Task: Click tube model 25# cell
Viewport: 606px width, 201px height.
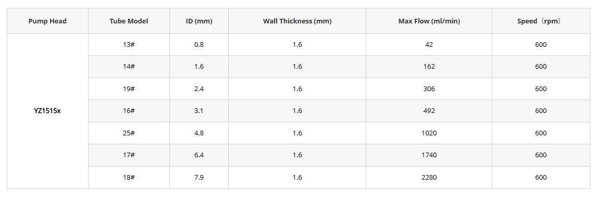Action: [x=129, y=133]
